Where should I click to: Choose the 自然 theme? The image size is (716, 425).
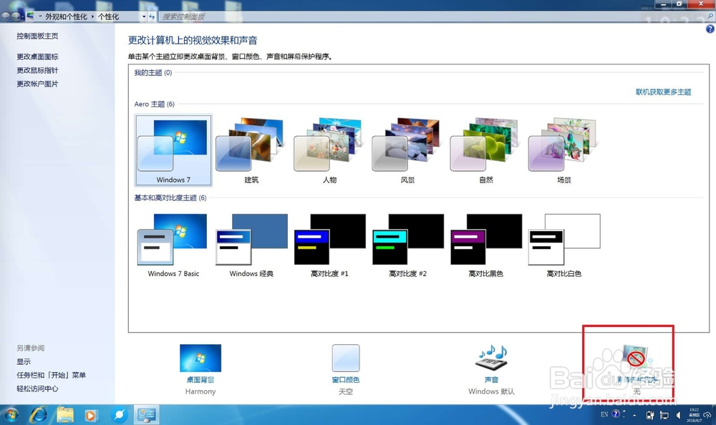(486, 150)
